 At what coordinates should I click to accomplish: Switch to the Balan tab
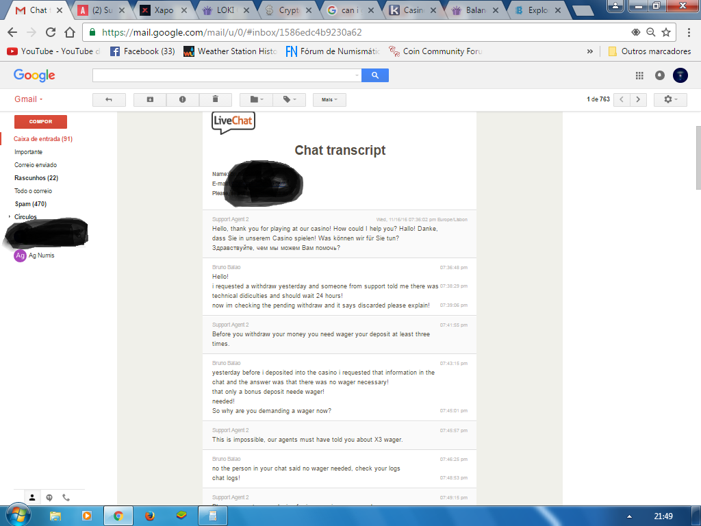[475, 10]
